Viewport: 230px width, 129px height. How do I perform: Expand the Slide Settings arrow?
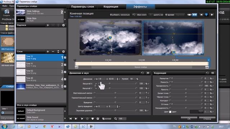point(65,12)
